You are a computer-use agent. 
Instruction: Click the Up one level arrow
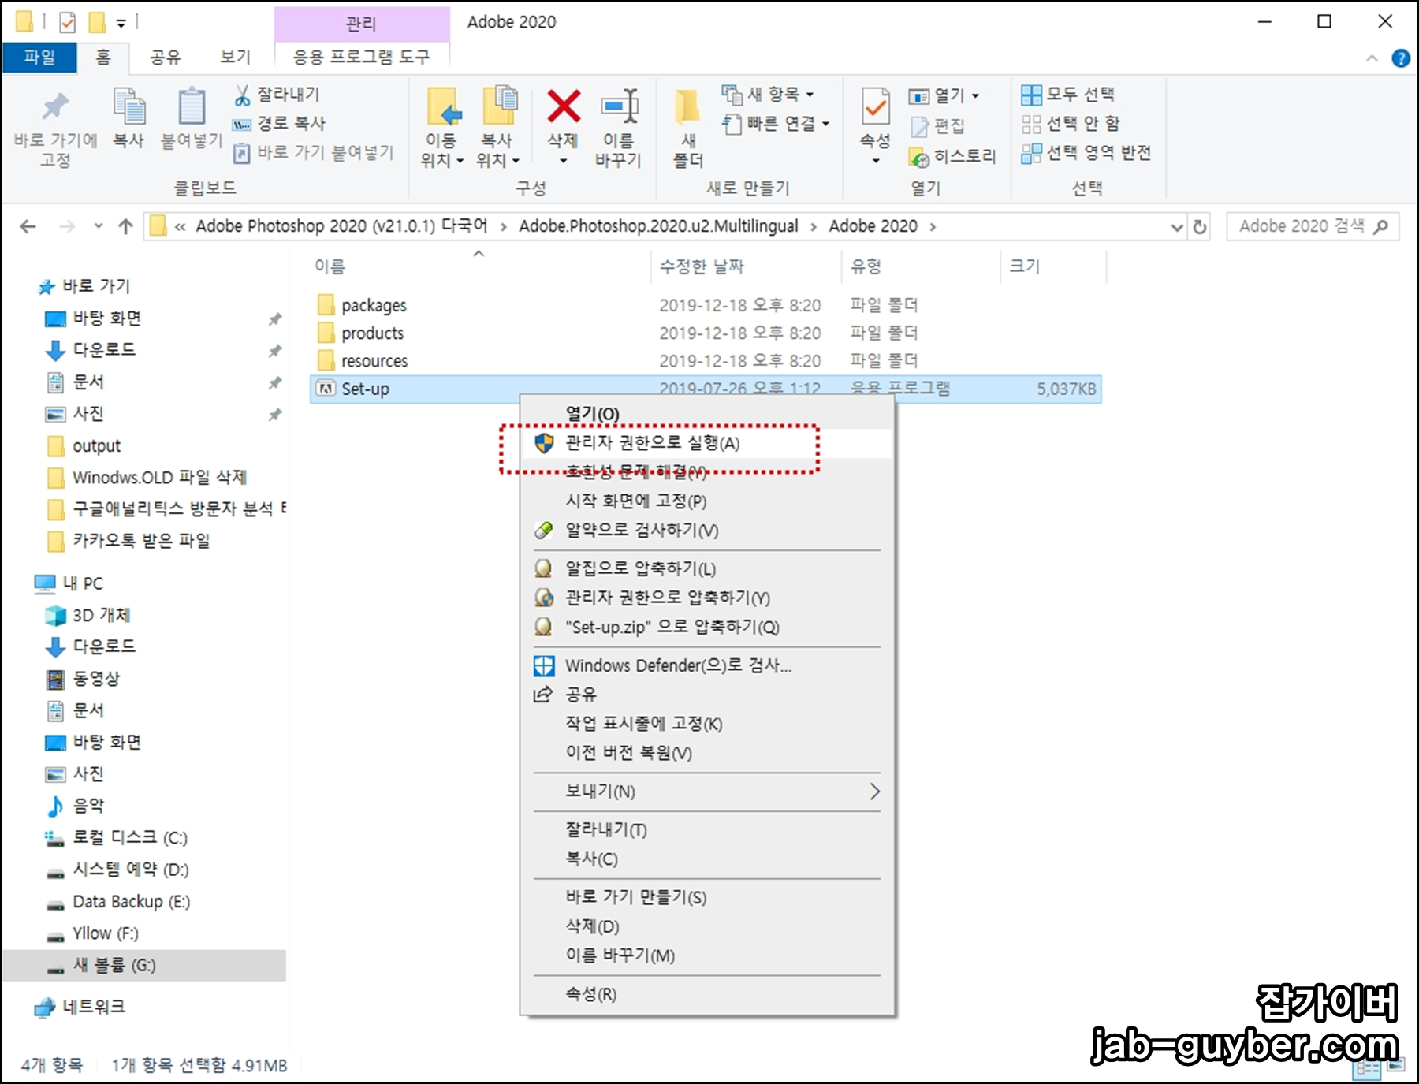coord(125,227)
